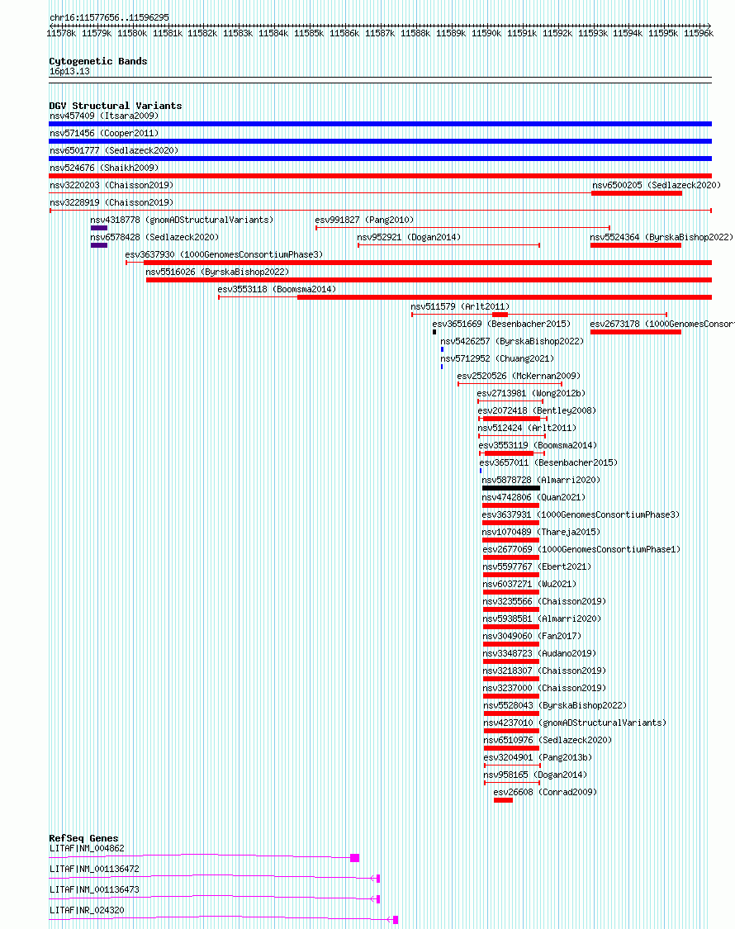Select nsv6510976 (Sedlazeck2020) label

click(548, 740)
